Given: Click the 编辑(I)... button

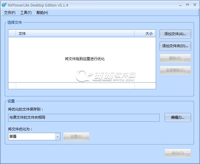Looking at the screenshot, I should click(178, 117).
